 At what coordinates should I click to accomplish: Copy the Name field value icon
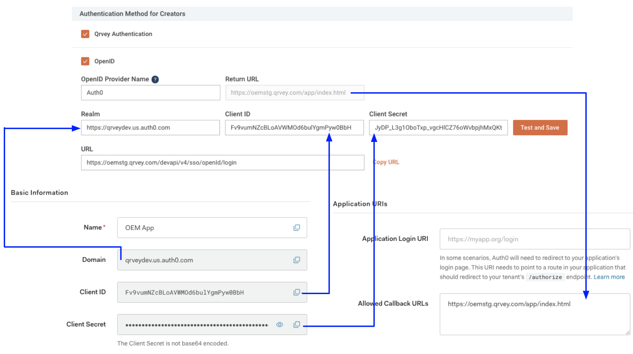tap(297, 228)
